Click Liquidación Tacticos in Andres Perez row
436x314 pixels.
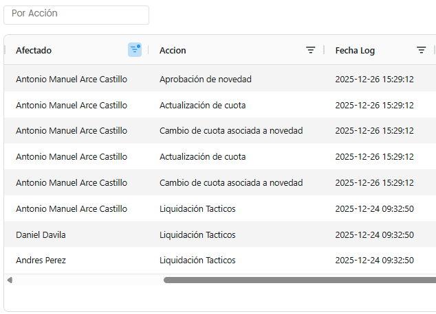click(x=197, y=261)
